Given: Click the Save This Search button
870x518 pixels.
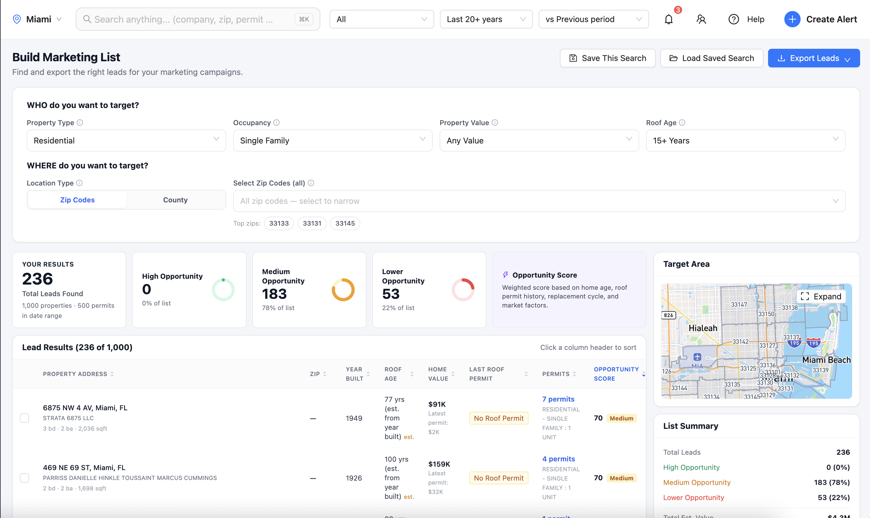Looking at the screenshot, I should [x=607, y=58].
